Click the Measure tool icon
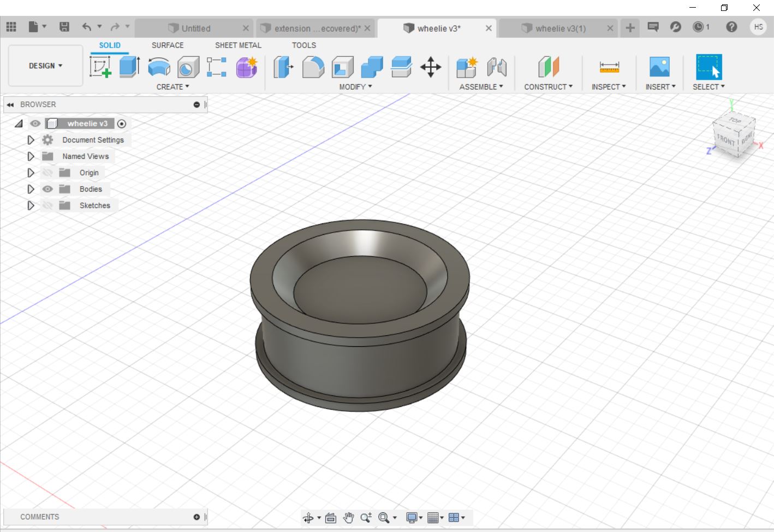 [609, 67]
